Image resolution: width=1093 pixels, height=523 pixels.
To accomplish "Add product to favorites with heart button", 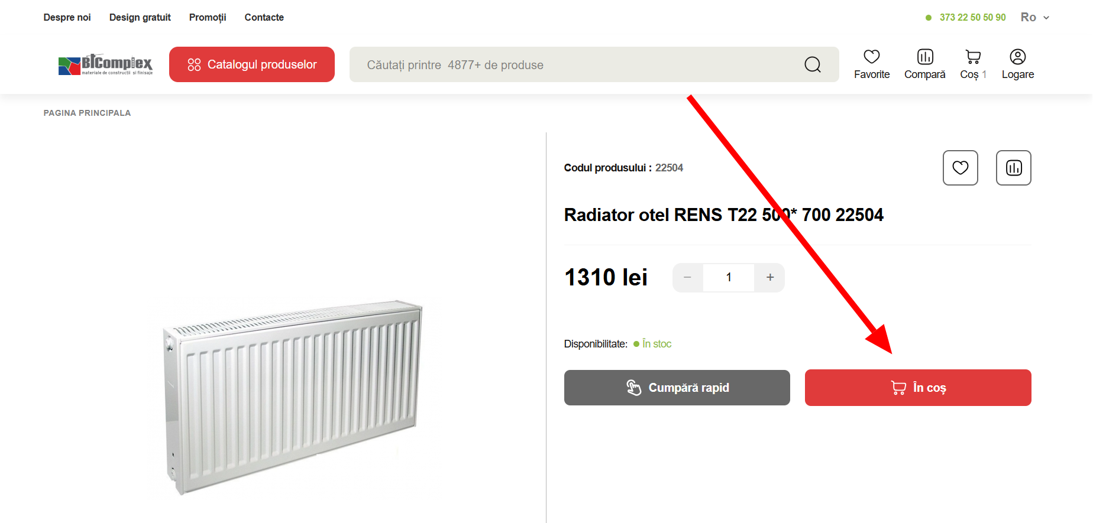I will pyautogui.click(x=960, y=168).
